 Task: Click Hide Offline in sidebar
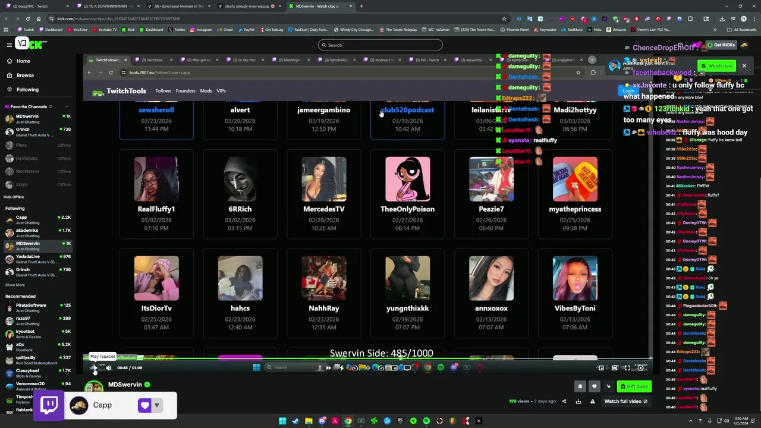pos(14,197)
